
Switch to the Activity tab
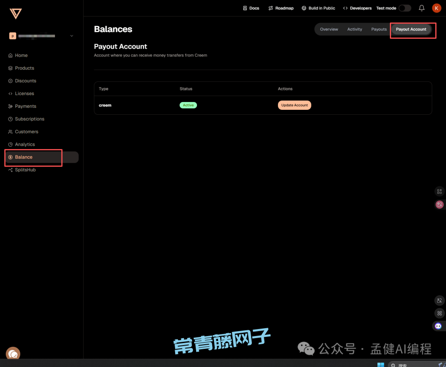(x=354, y=29)
